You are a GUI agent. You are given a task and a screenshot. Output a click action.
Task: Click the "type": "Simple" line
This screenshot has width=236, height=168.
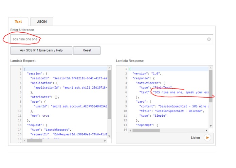pyautogui.click(x=153, y=116)
